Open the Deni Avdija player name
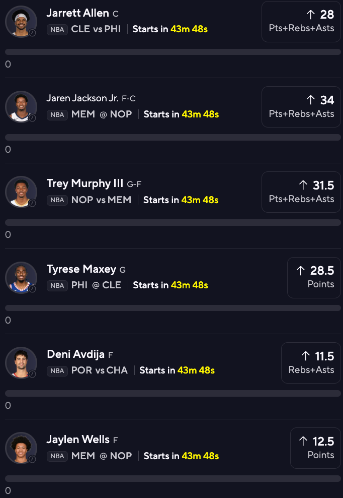 [75, 354]
